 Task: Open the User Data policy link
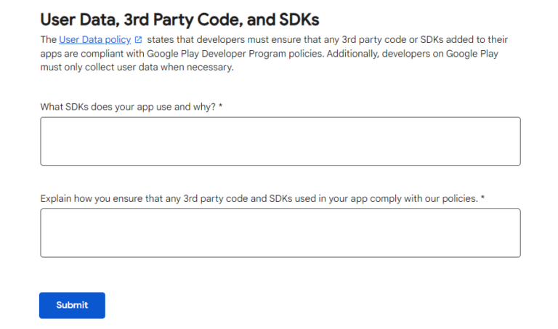[95, 39]
